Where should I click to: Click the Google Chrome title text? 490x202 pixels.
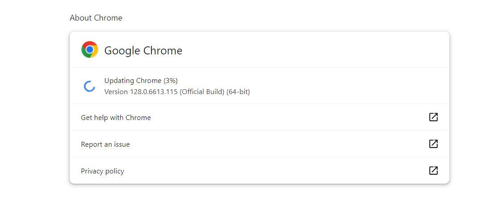pyautogui.click(x=143, y=50)
